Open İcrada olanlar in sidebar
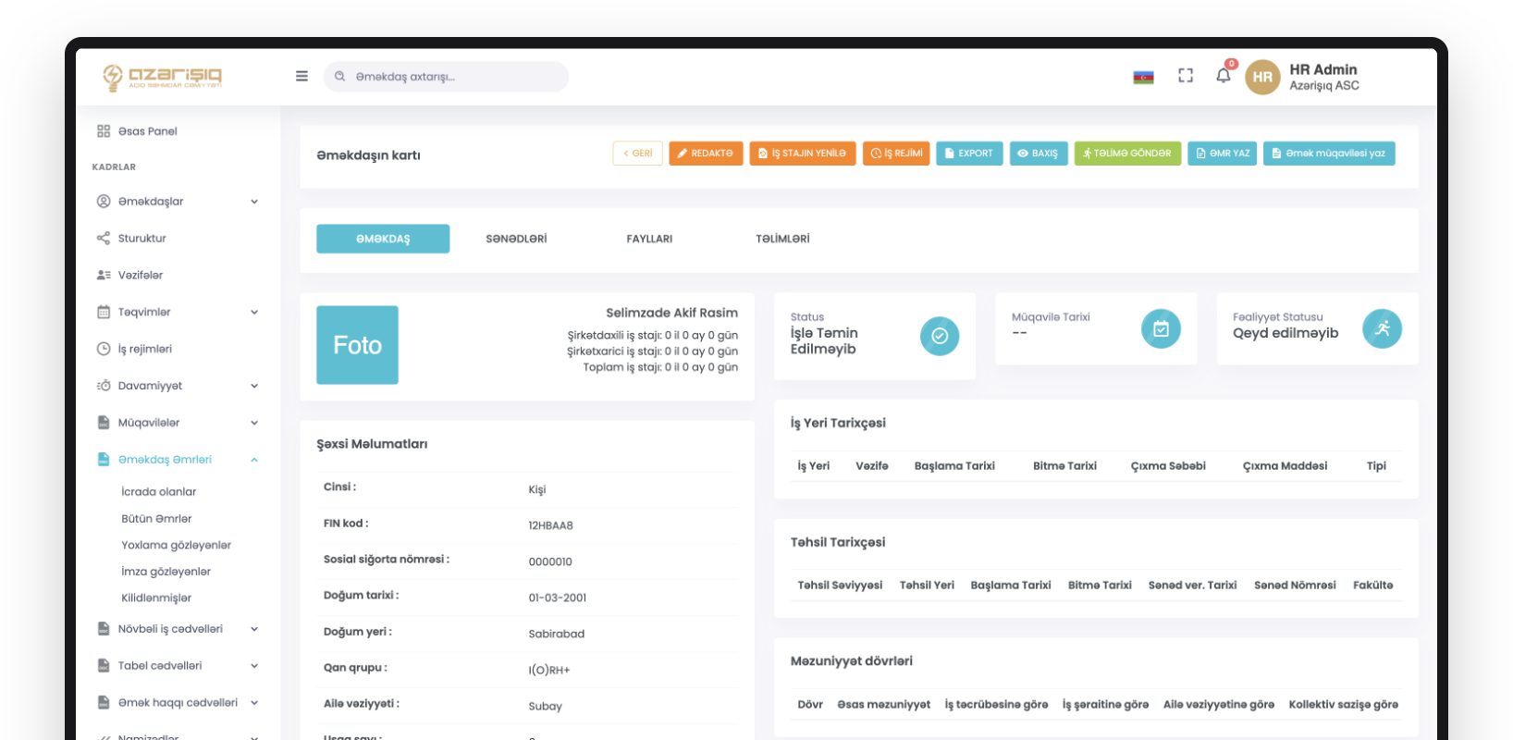The image size is (1513, 740). tap(159, 492)
